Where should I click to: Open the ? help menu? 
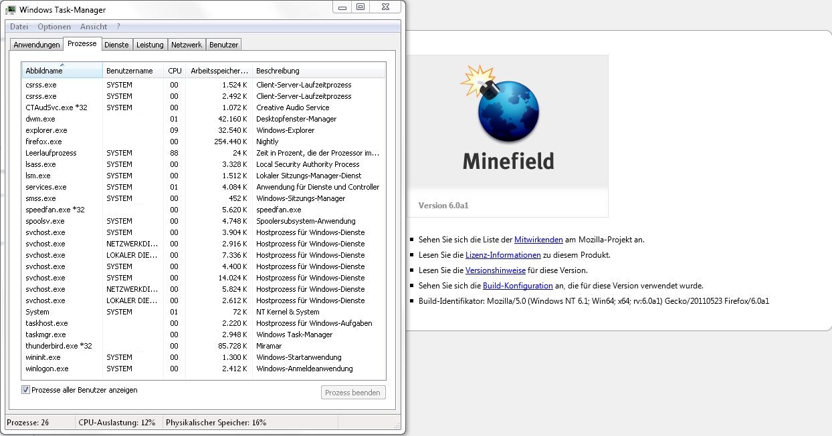click(118, 27)
